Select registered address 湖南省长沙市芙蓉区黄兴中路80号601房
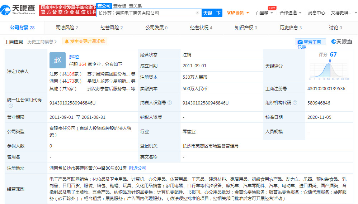 88,168
